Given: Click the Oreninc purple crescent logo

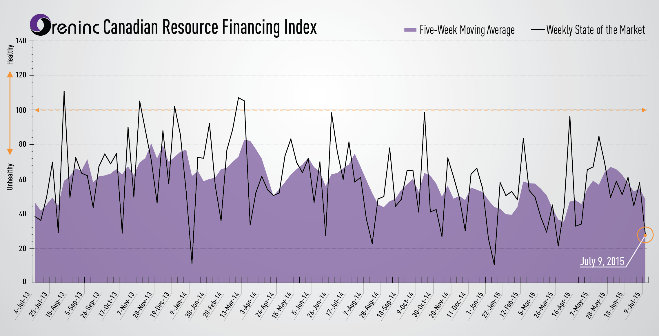Looking at the screenshot, I should tap(41, 25).
